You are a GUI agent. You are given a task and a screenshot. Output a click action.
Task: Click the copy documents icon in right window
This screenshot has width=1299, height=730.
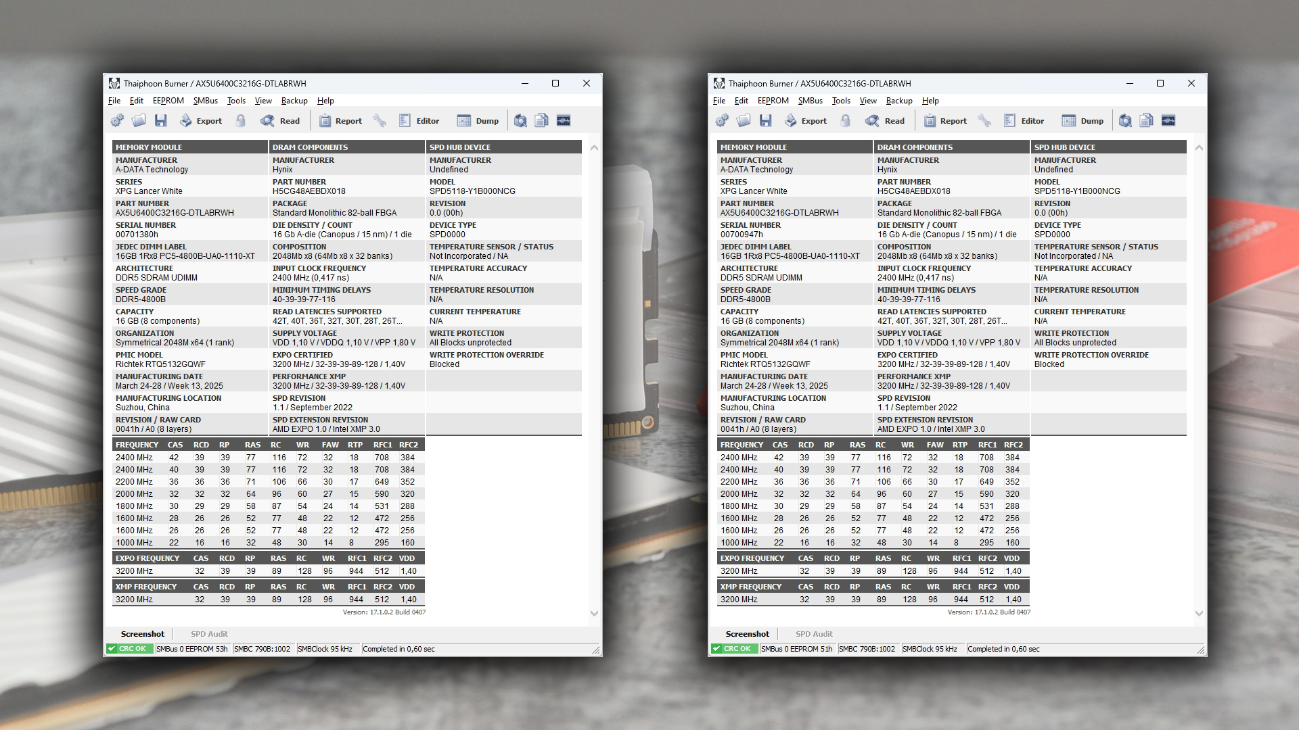pyautogui.click(x=1147, y=120)
